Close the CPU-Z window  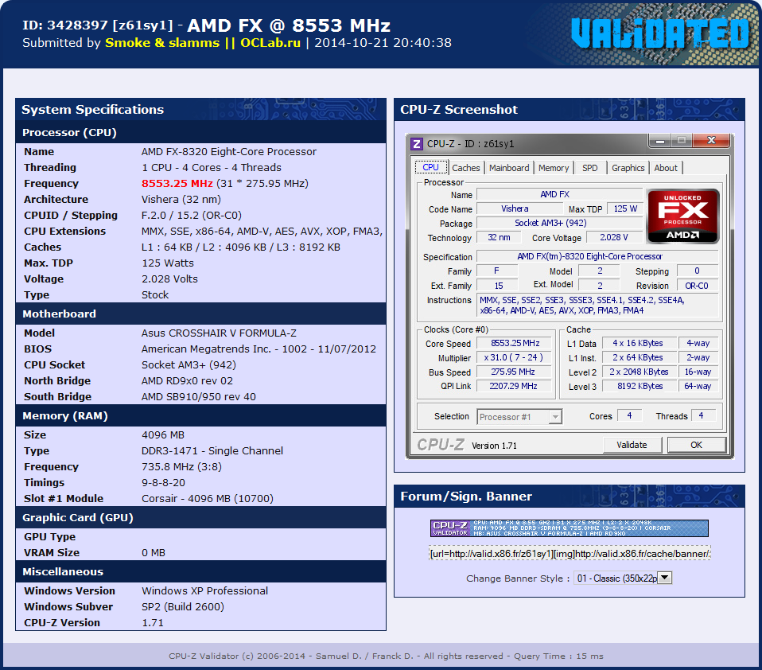(x=711, y=141)
